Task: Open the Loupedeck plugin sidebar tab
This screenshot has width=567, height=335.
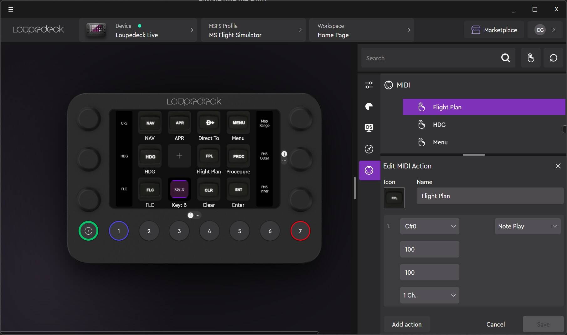Action: (369, 107)
